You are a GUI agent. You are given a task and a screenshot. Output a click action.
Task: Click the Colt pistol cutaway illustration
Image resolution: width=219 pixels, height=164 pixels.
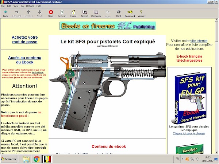(108, 92)
